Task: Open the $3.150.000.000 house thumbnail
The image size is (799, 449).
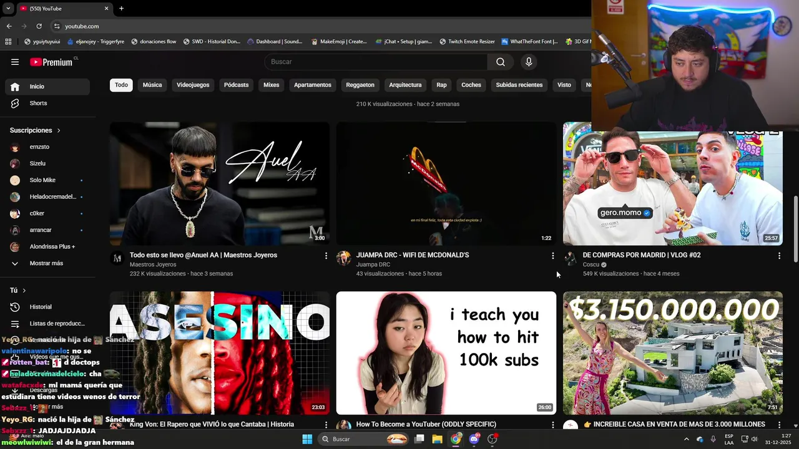Action: click(x=673, y=353)
